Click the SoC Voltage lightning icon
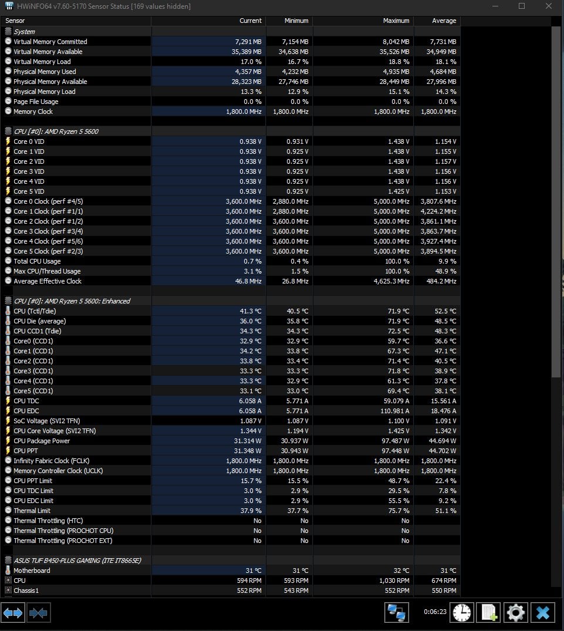The height and width of the screenshot is (631, 564). coord(8,420)
